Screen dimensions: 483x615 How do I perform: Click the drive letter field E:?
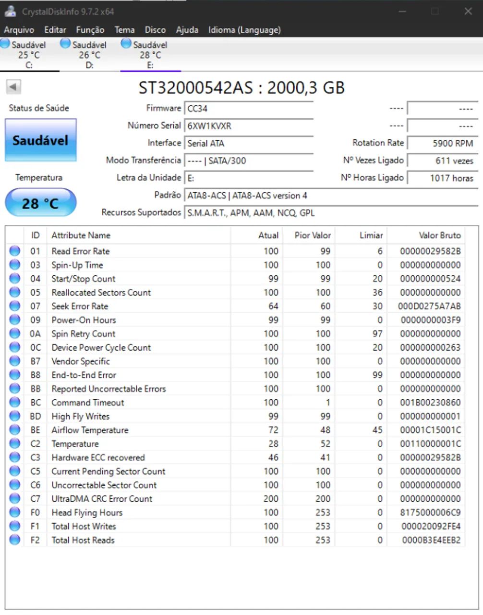click(249, 178)
